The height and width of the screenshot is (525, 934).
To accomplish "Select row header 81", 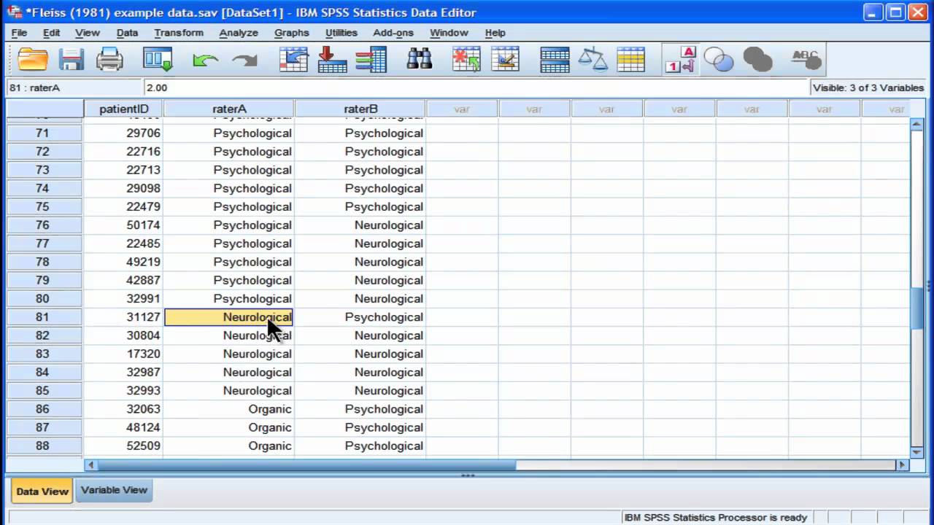I will click(x=42, y=317).
